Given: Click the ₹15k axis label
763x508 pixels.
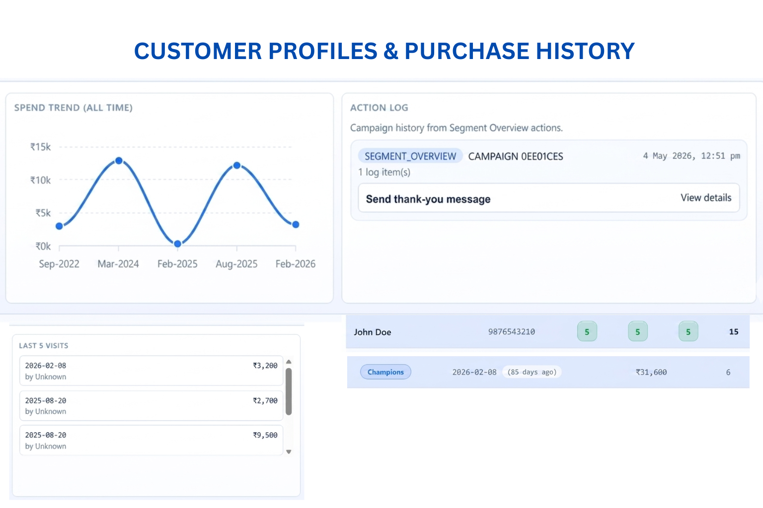Looking at the screenshot, I should [40, 147].
